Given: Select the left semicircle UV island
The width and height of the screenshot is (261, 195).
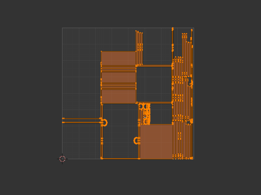Looking at the screenshot, I should click(x=105, y=122).
